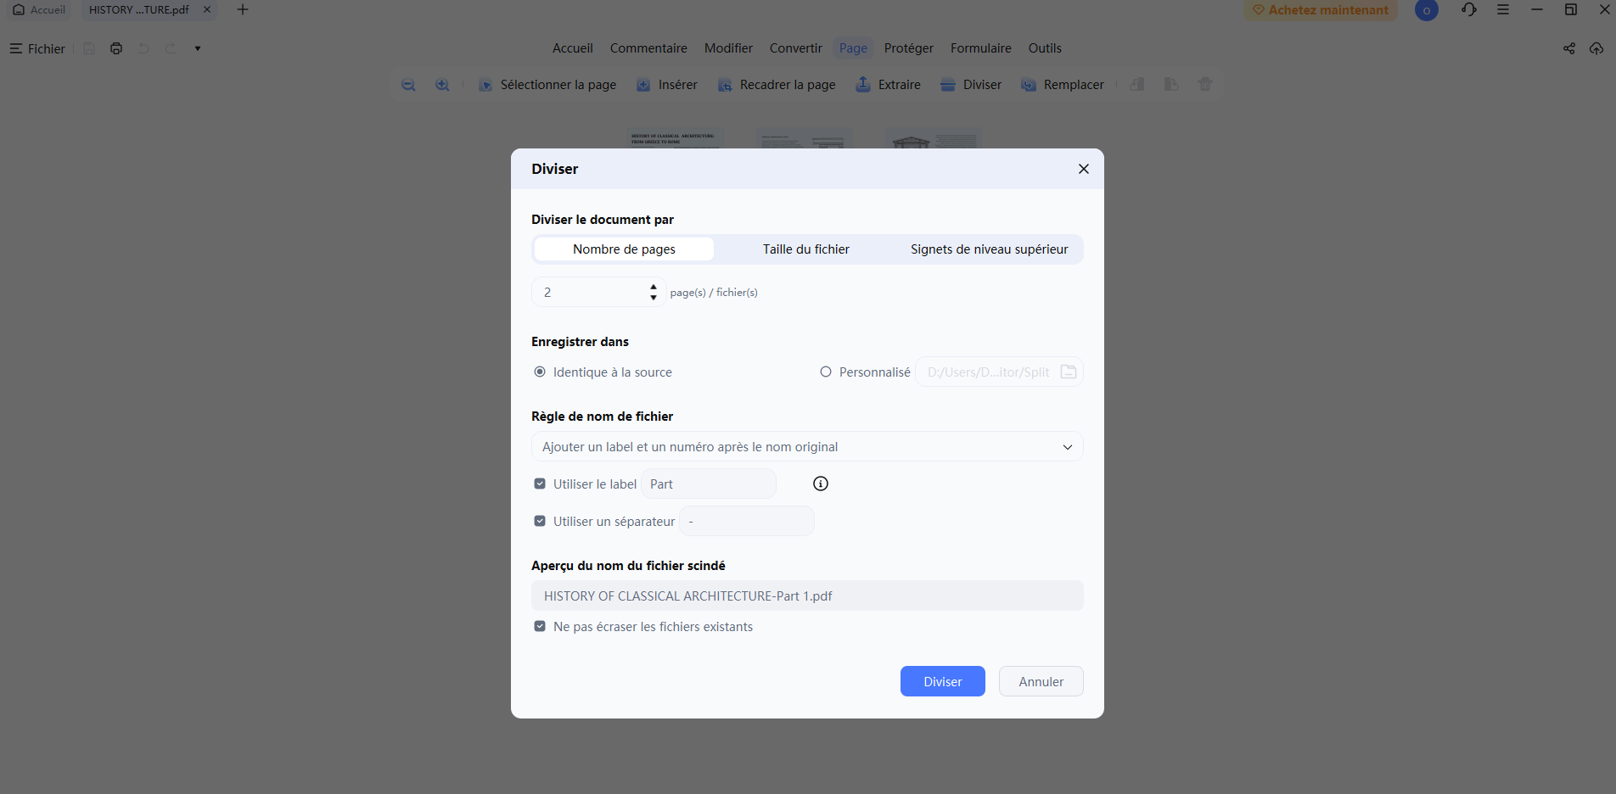Viewport: 1616px width, 794px height.
Task: Click the cloud upload icon
Action: 1596,48
